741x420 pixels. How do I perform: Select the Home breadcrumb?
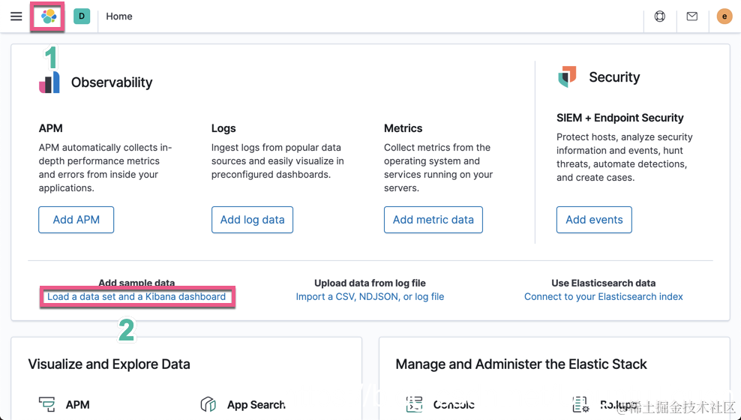[119, 16]
